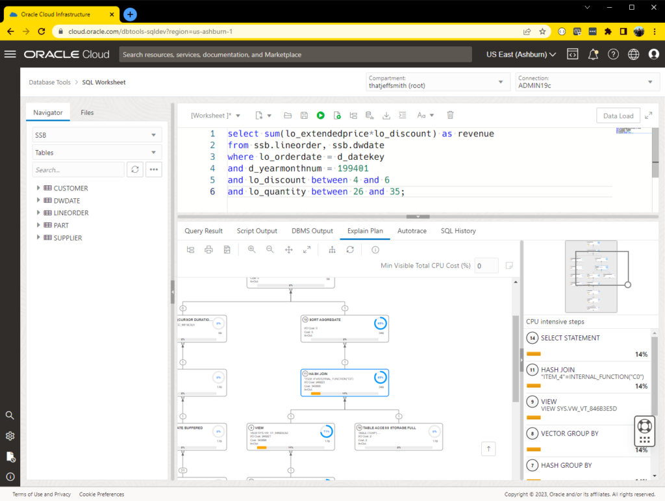
Task: Refresh the navigator object list
Action: point(135,170)
